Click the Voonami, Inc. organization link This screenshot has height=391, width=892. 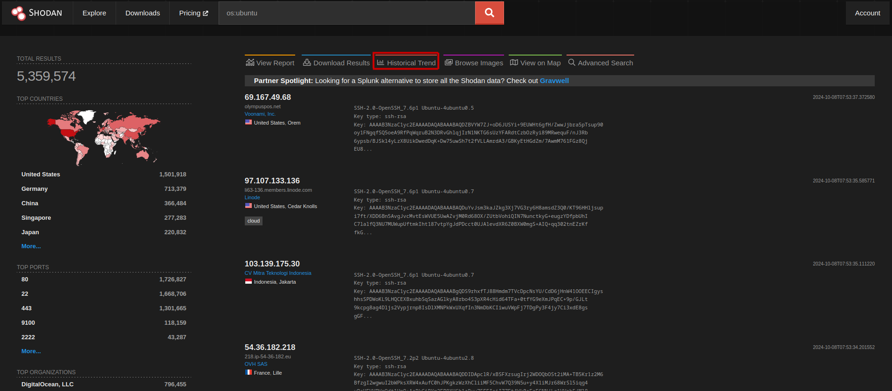(x=260, y=114)
